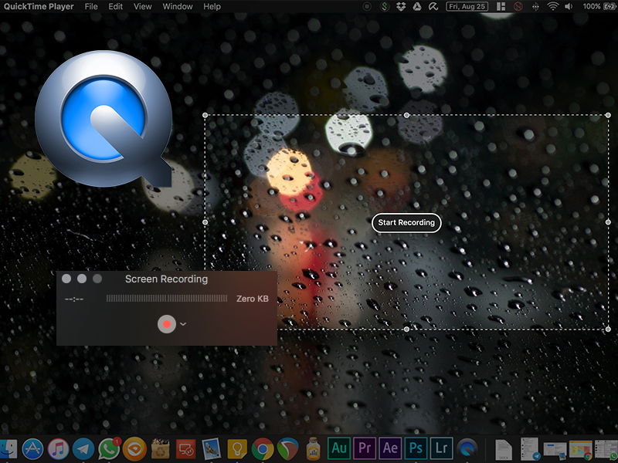Screen dimensions: 618x463
Task: Open the minimized Chrome window thumbnail in dock
Action: [x=580, y=450]
